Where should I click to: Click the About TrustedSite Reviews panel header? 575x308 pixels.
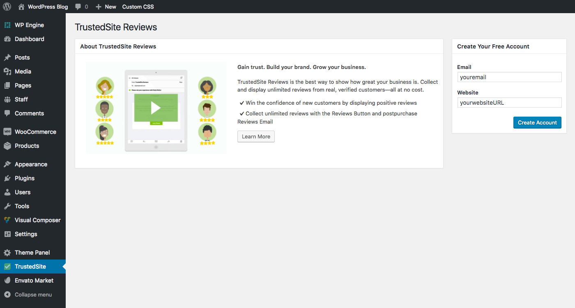(x=259, y=46)
